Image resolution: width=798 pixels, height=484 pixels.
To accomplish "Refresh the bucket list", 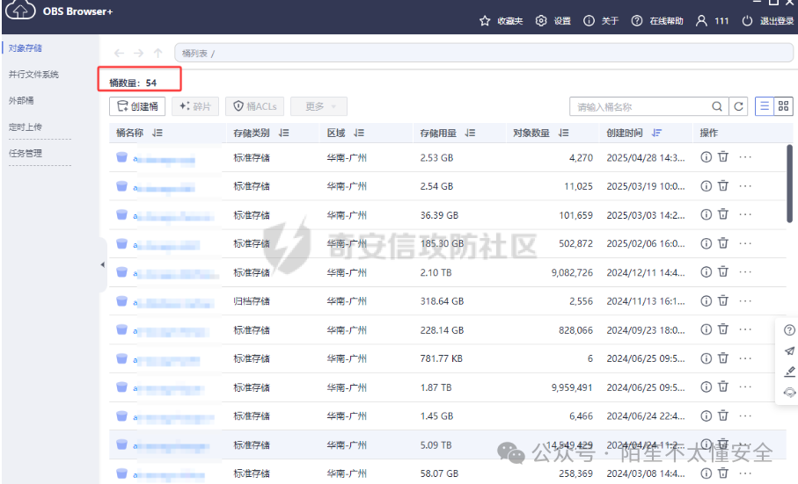I will 738,106.
